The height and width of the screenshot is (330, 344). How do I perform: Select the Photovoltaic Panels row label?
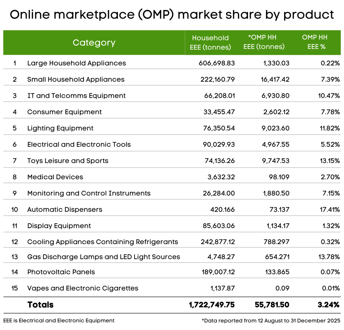tap(61, 272)
